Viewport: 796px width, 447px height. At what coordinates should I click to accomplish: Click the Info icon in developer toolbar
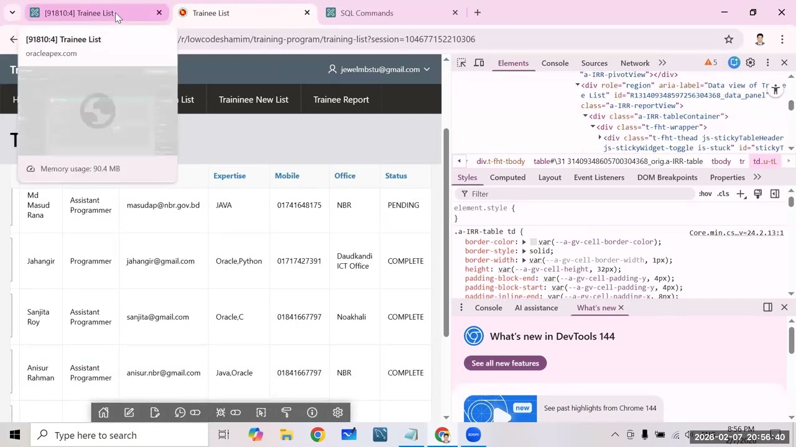pos(312,413)
